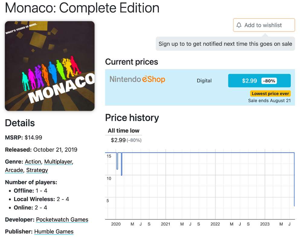Open the Humble Games publisher link

[54, 232]
